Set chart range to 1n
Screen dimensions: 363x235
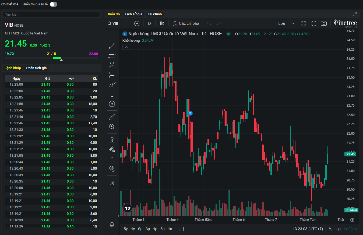click(170, 229)
